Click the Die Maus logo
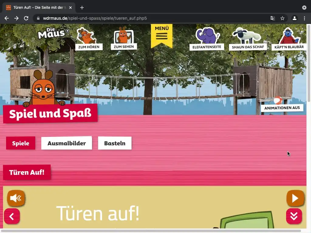The image size is (311, 233). (x=53, y=33)
